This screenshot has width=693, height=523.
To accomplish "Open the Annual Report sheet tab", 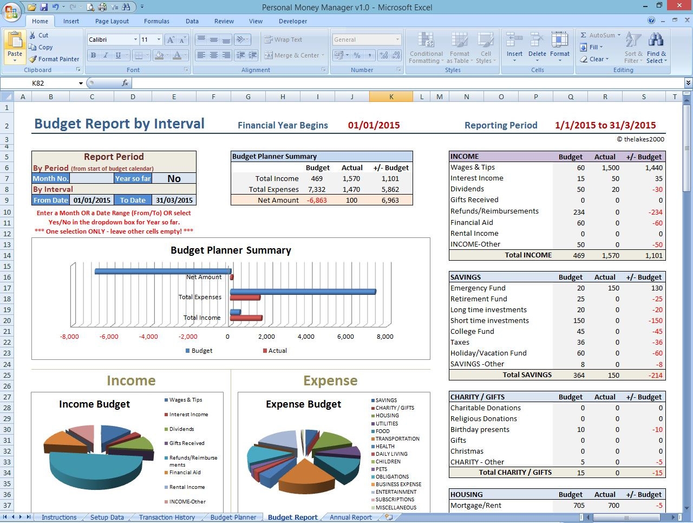I will tap(350, 517).
